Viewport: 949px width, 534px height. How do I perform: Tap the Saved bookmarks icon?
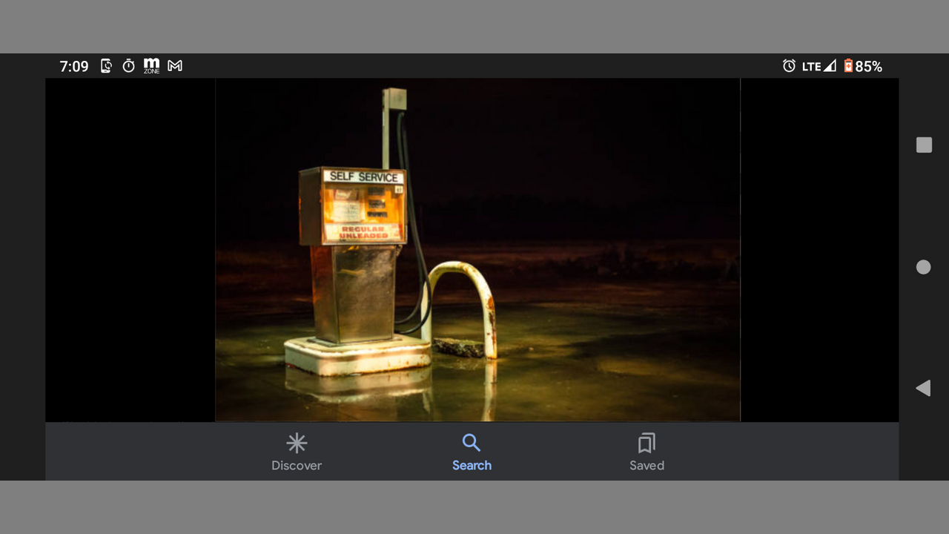click(x=647, y=444)
